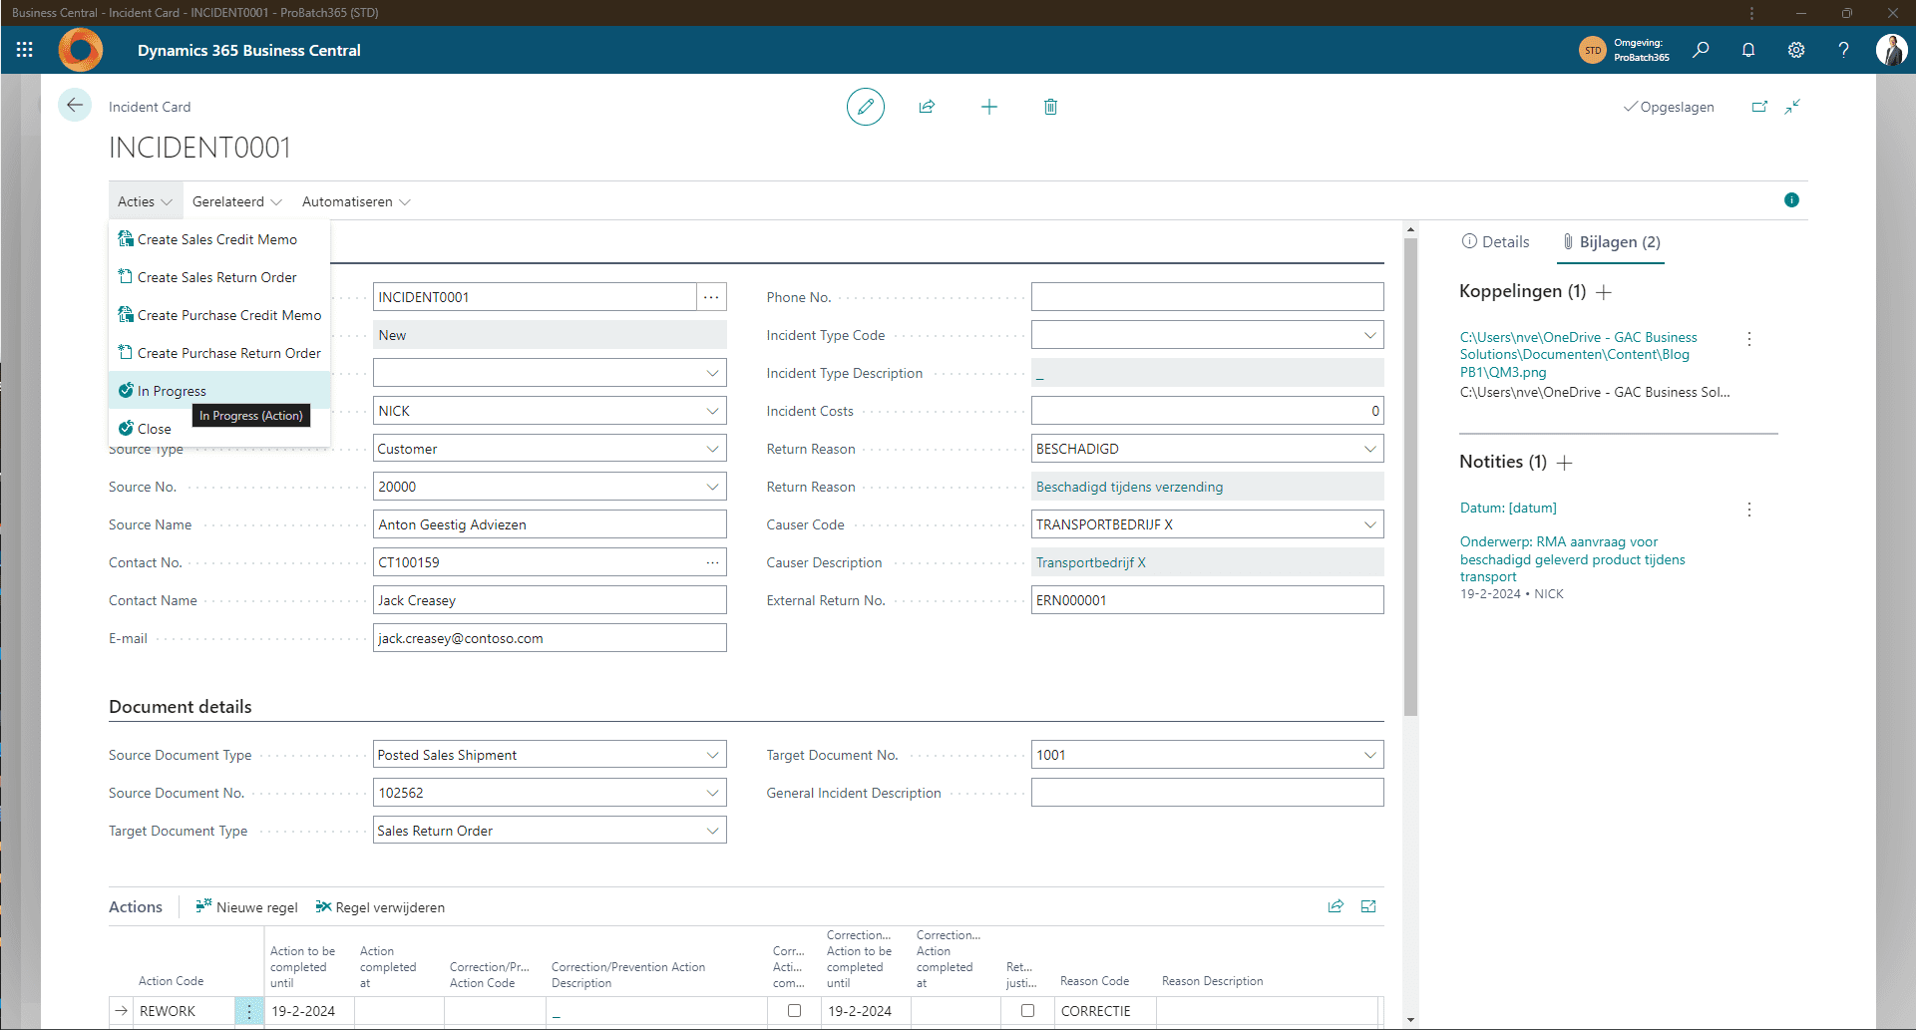
Task: Click into the General Incident Description field
Action: tap(1207, 793)
